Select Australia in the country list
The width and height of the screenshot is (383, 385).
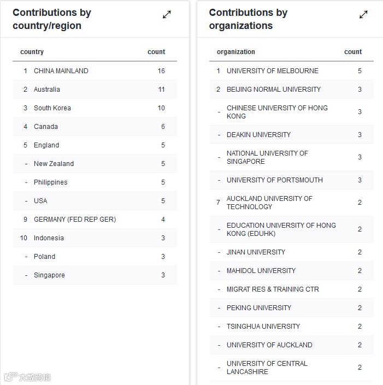(47, 90)
